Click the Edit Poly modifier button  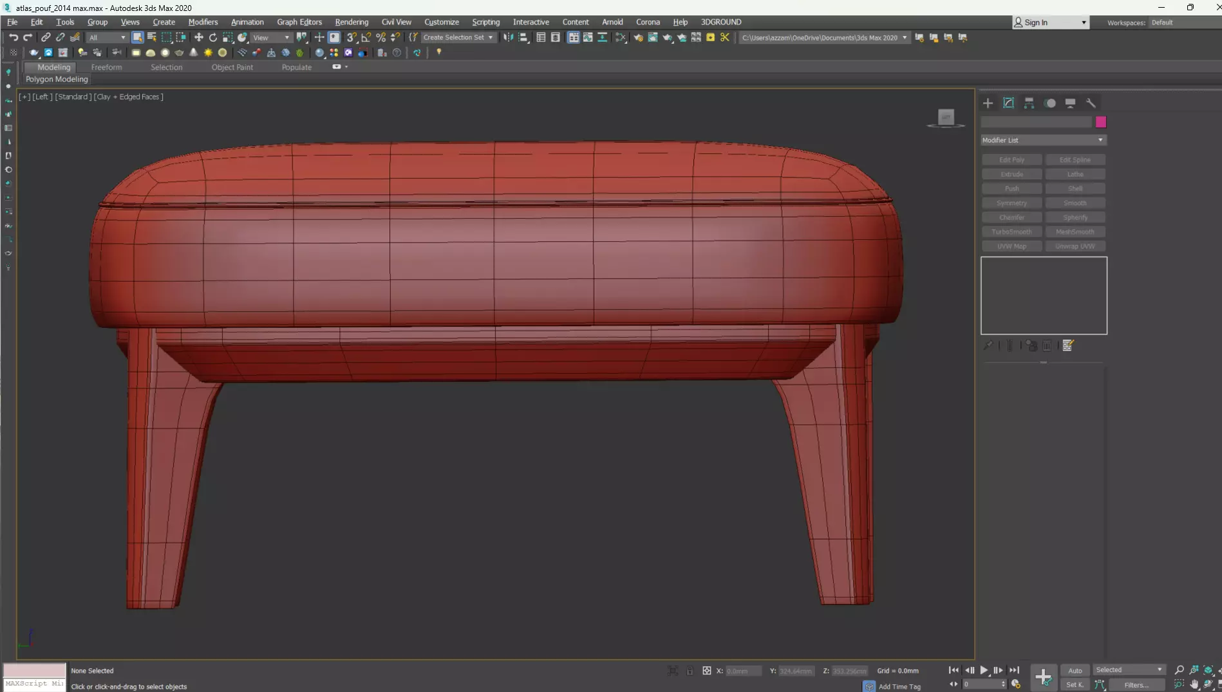1011,159
